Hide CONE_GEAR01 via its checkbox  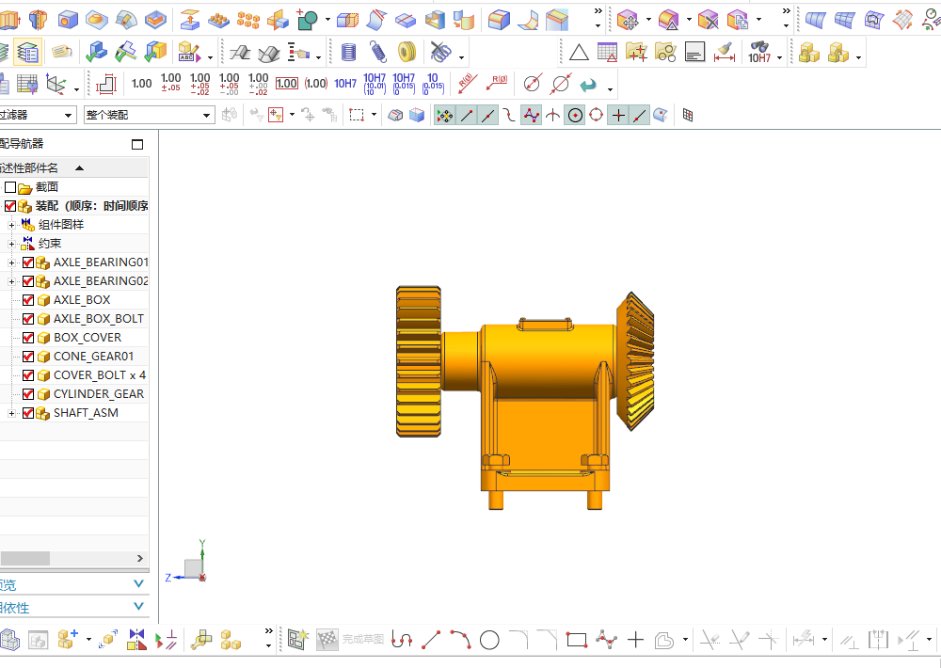tap(28, 357)
